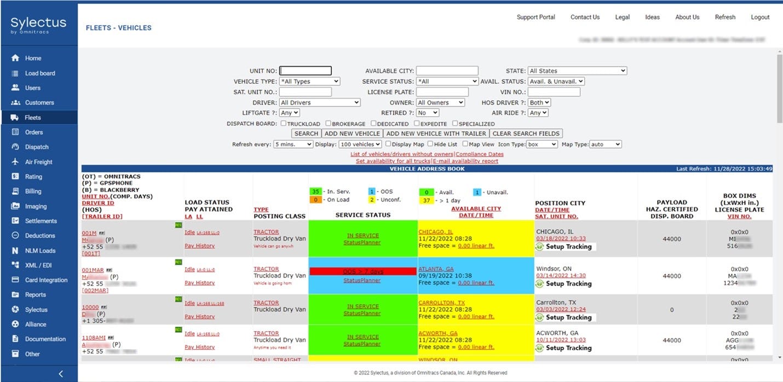The width and height of the screenshot is (783, 382).
Task: Open the Load board section
Action: pos(40,73)
